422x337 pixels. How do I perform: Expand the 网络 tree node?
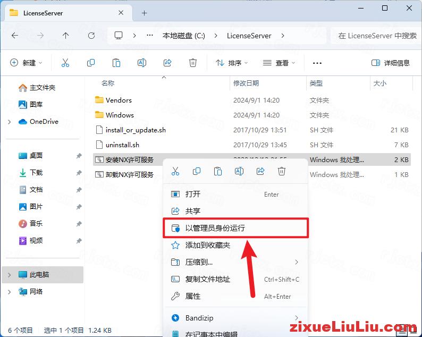(10, 292)
